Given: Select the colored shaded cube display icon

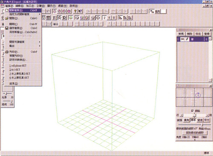Looking at the screenshot, I should coord(82,18).
